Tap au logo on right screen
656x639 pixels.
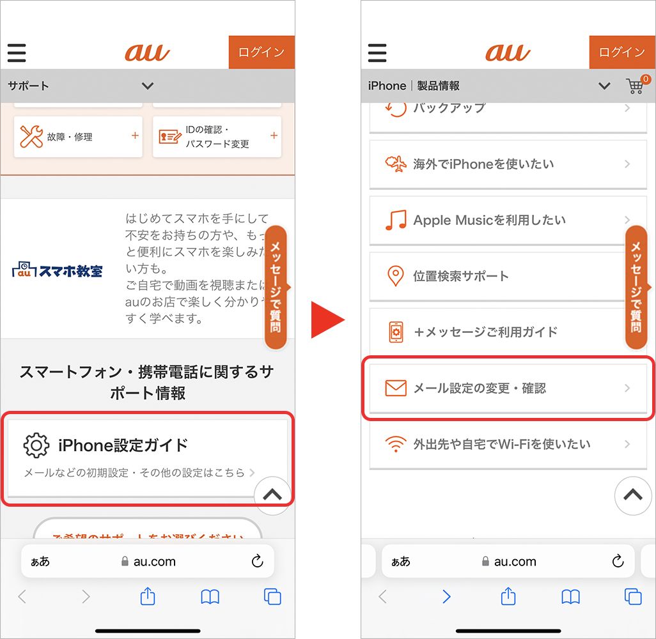(x=508, y=52)
